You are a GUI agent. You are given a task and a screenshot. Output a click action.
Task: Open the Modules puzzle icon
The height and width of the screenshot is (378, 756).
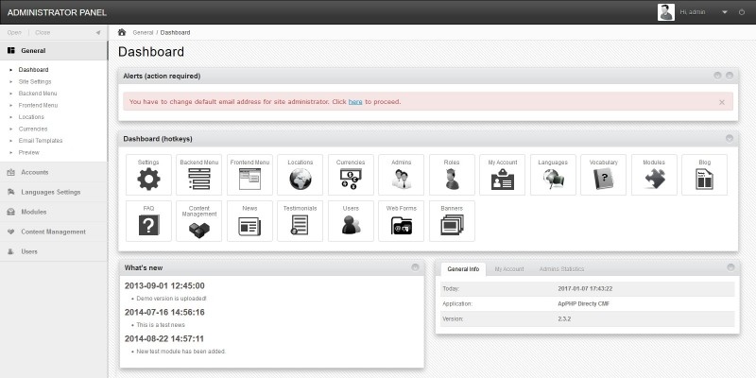(x=654, y=179)
